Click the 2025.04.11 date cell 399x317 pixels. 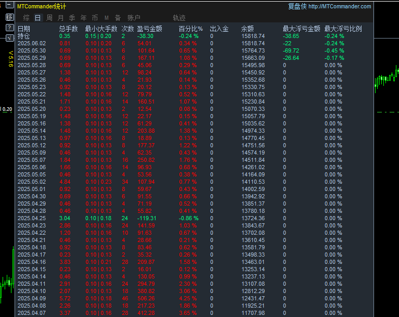[x=32, y=284]
